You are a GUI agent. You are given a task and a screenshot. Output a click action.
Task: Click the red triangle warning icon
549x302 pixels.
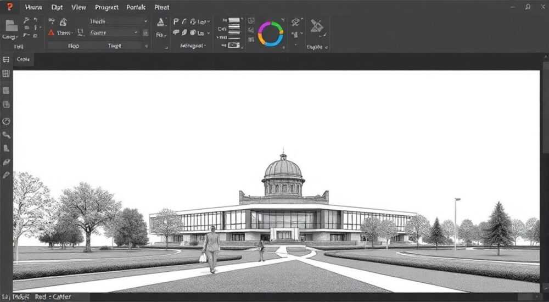(x=51, y=32)
